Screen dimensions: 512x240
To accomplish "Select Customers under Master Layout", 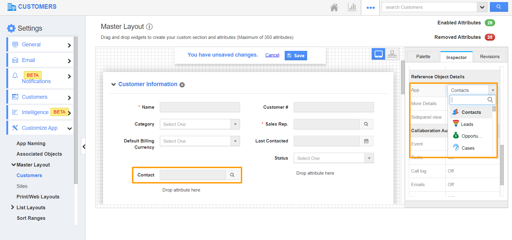I will click(x=29, y=175).
